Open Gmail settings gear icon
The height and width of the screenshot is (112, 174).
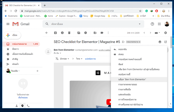coord(166,33)
